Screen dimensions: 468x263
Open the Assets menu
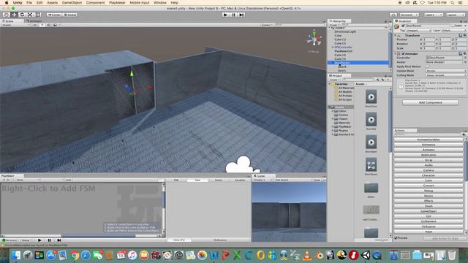[x=52, y=3]
